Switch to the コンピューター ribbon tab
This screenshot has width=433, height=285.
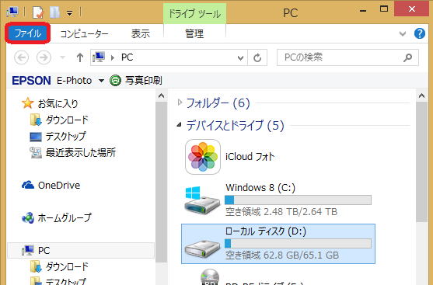tap(84, 33)
